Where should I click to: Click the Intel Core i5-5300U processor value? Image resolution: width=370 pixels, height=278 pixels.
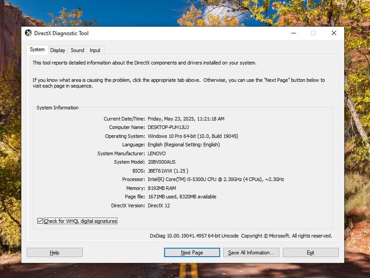(x=216, y=179)
